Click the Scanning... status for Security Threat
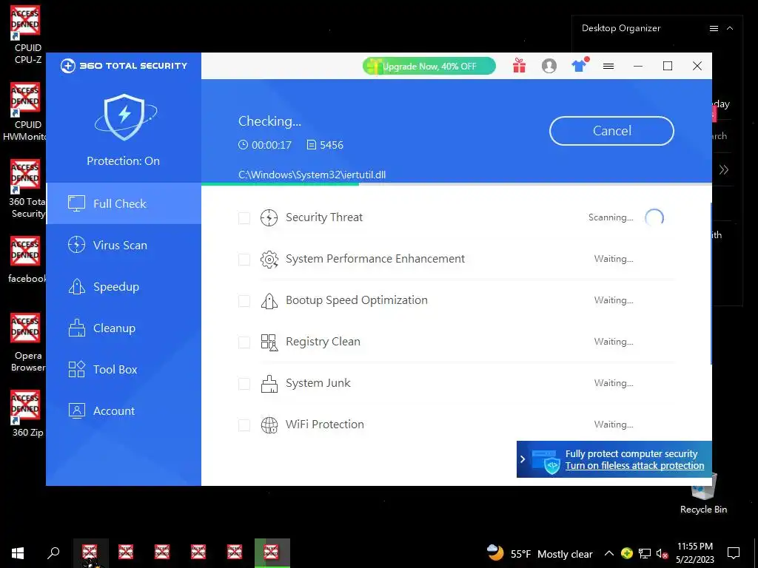 click(x=611, y=218)
